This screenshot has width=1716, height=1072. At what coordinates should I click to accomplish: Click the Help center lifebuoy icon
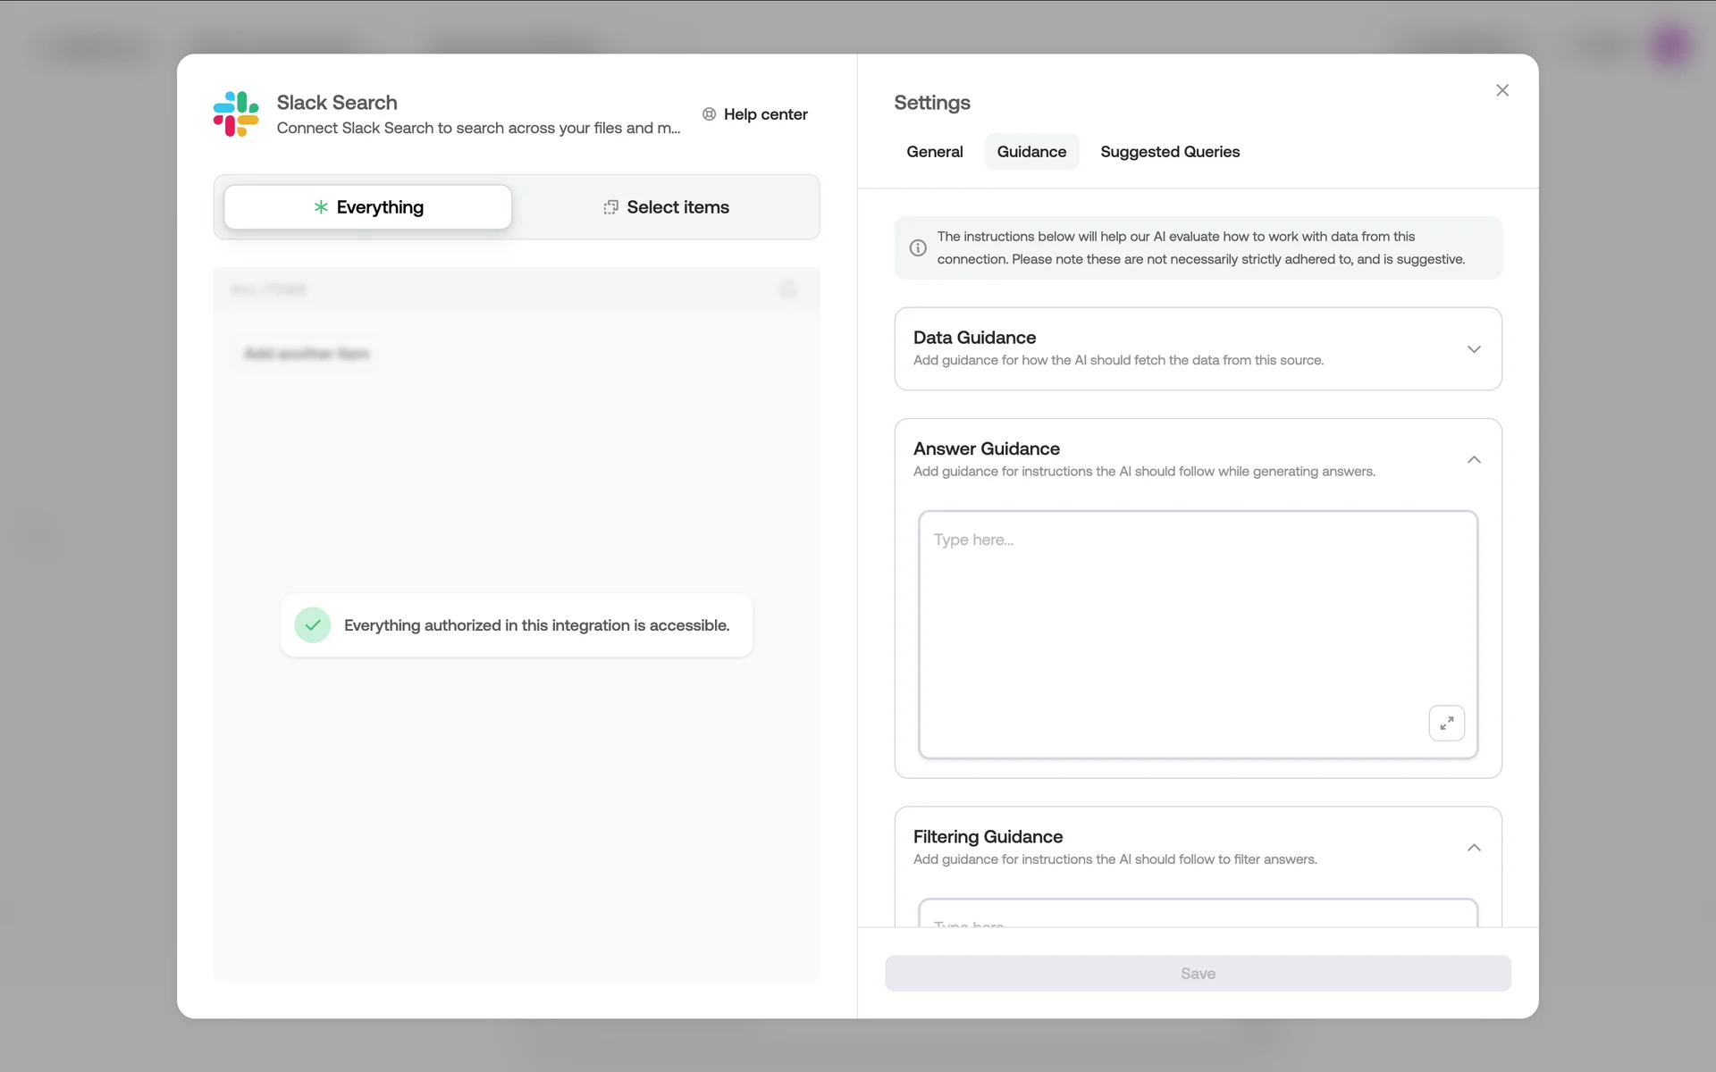click(709, 114)
